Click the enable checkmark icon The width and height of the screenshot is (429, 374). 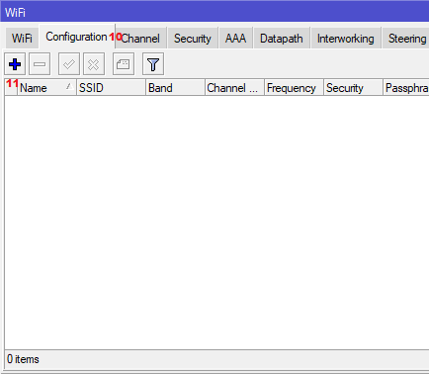[69, 64]
